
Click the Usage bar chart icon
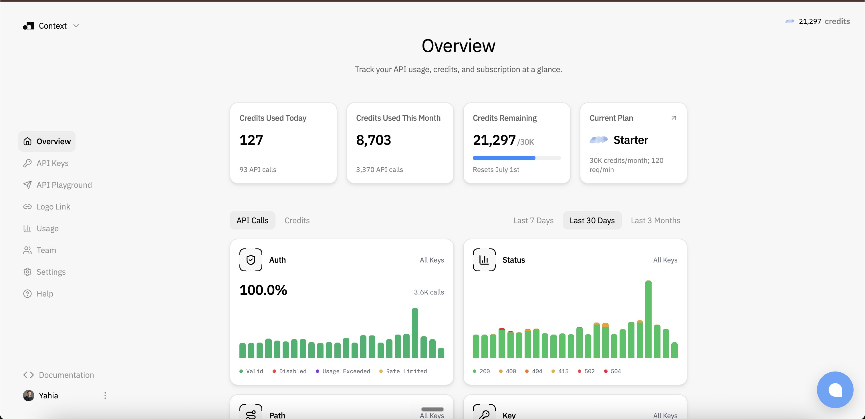(x=27, y=228)
